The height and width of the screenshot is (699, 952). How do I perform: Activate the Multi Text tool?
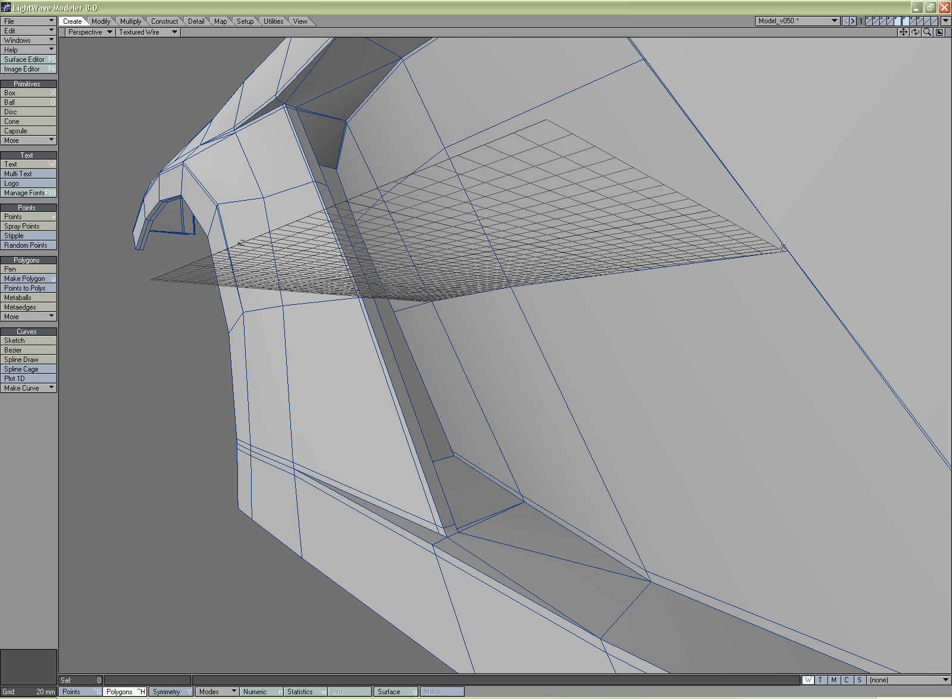[x=29, y=174]
